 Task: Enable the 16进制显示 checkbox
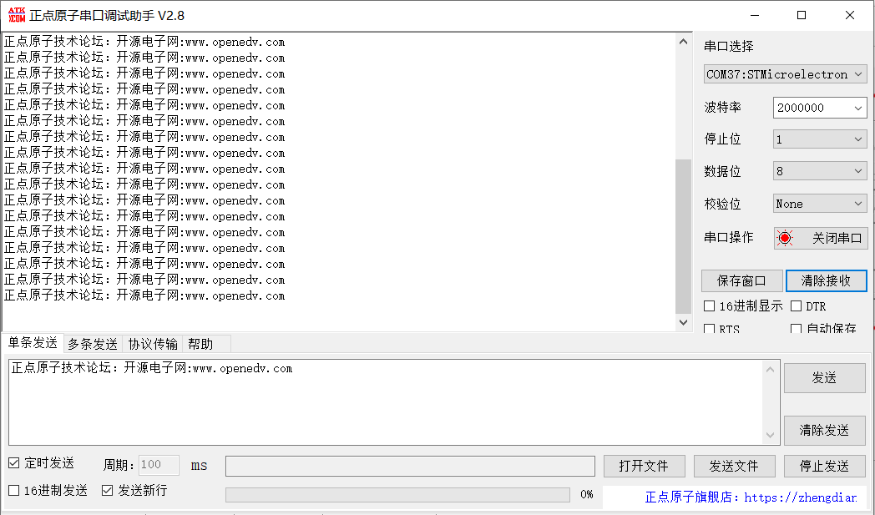click(711, 305)
